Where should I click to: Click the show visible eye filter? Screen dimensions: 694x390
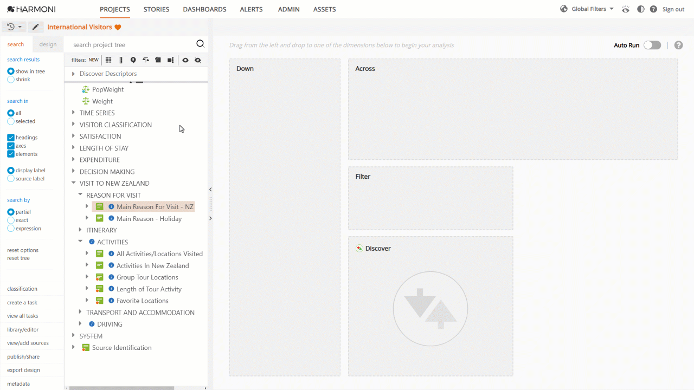185,60
